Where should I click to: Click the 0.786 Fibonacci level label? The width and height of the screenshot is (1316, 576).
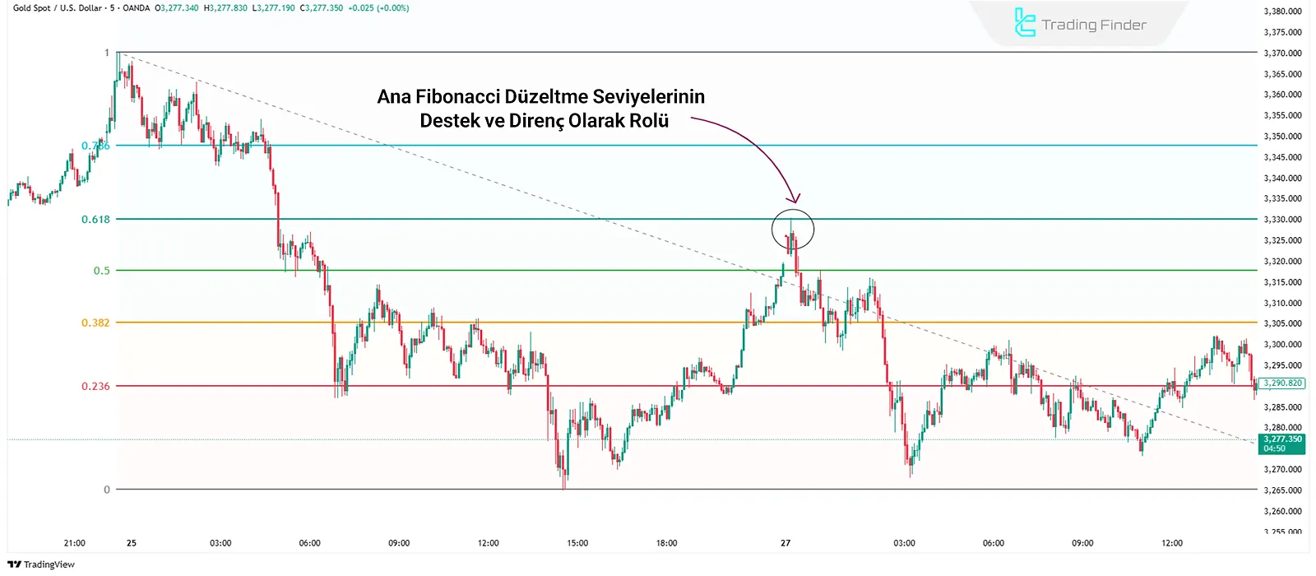(95, 146)
